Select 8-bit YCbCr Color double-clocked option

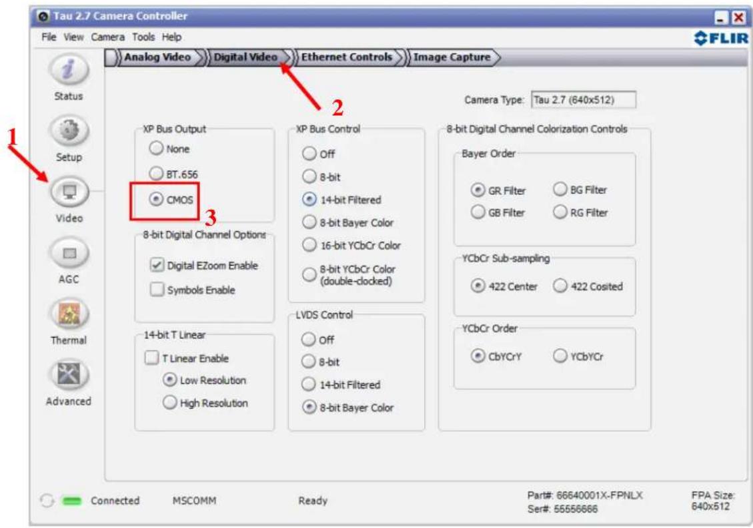click(349, 275)
